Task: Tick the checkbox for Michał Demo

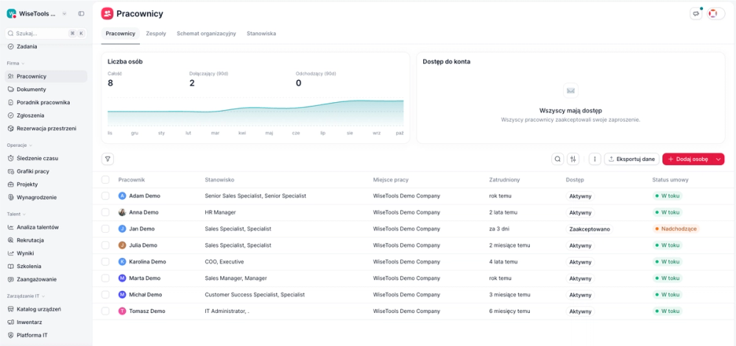Action: (105, 295)
